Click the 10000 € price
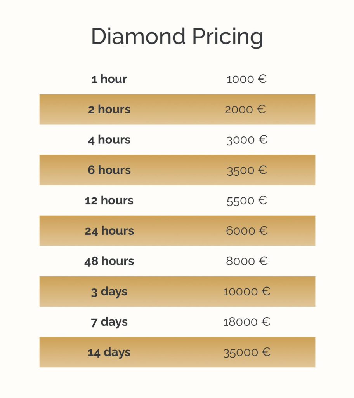The image size is (354, 398). coord(246,292)
